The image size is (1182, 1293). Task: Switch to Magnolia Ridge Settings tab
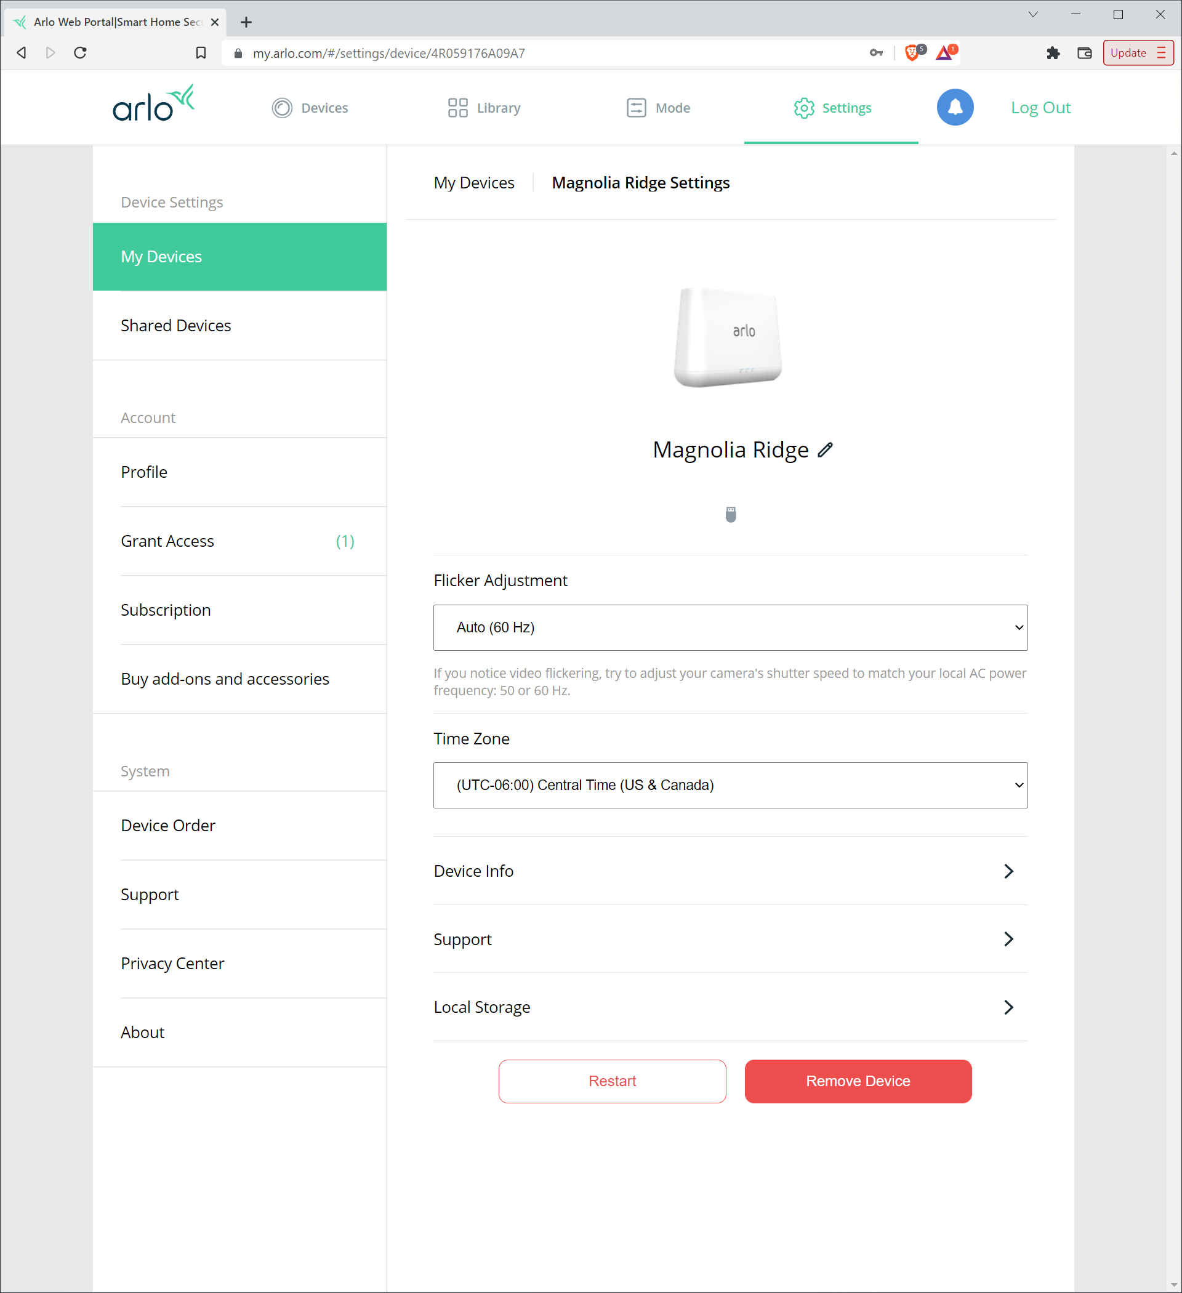(640, 182)
